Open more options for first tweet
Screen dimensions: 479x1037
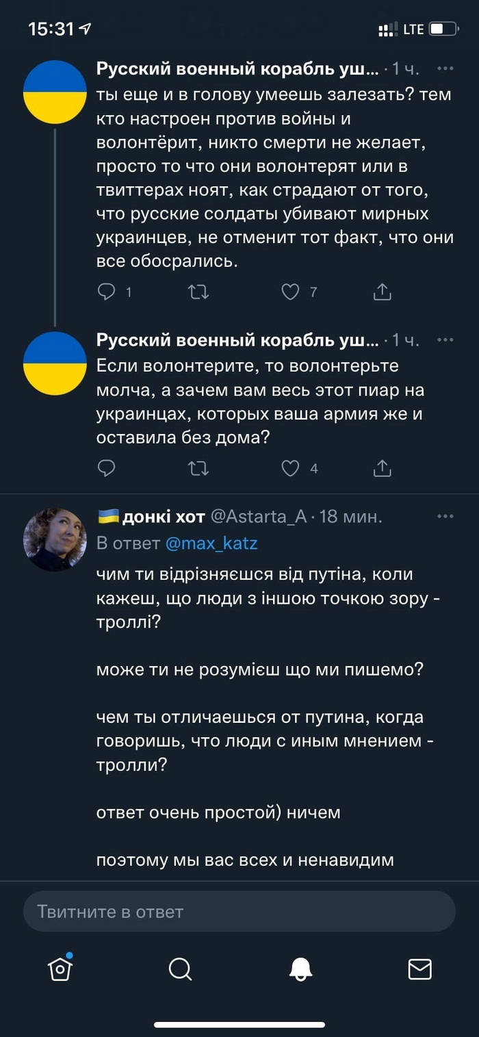(445, 69)
